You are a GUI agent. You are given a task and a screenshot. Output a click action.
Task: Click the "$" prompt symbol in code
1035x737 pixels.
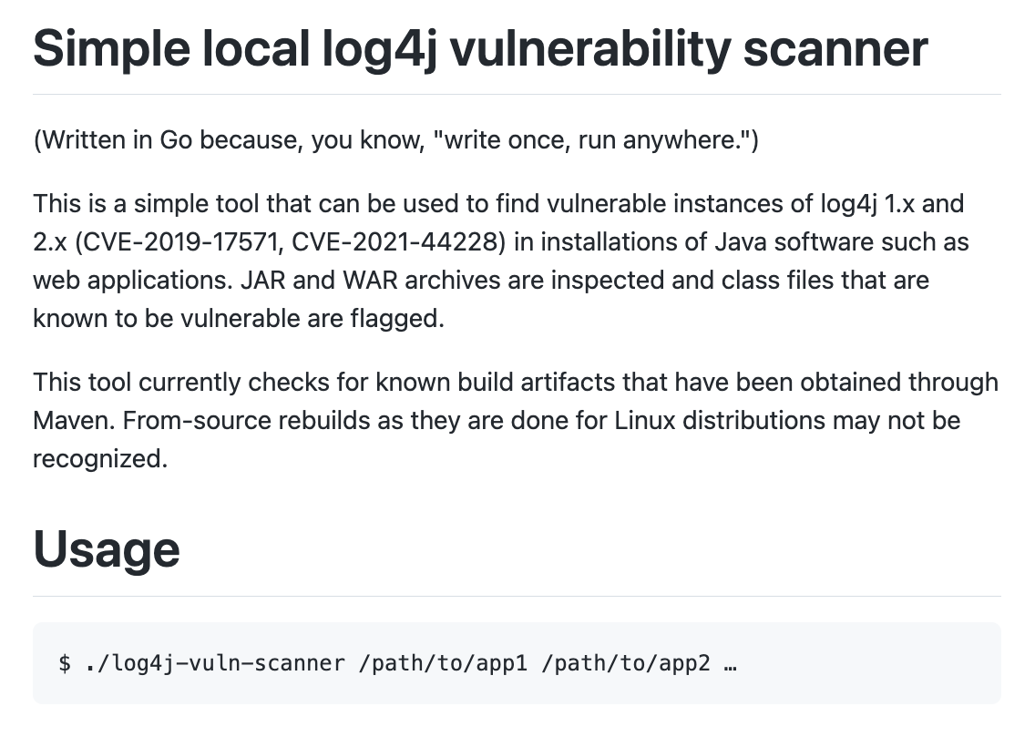(x=64, y=663)
